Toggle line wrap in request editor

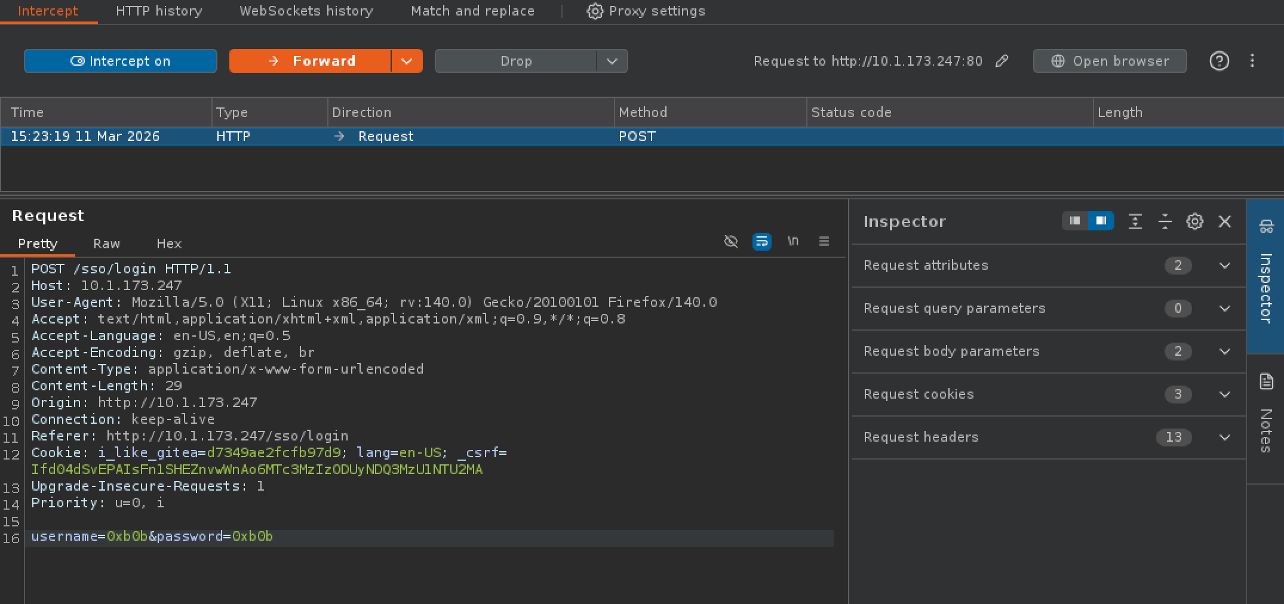click(761, 241)
